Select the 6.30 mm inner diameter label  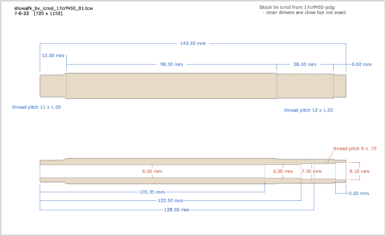click(283, 171)
